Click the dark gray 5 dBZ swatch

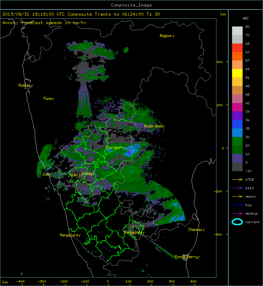point(237,167)
